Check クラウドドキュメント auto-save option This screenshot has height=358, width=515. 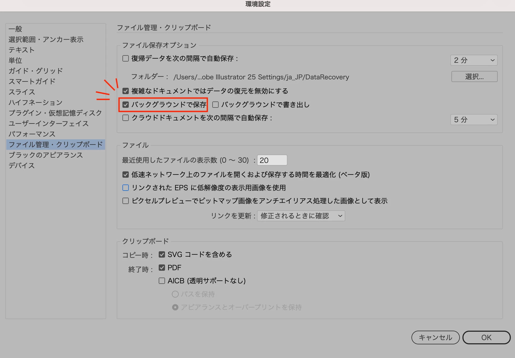126,118
